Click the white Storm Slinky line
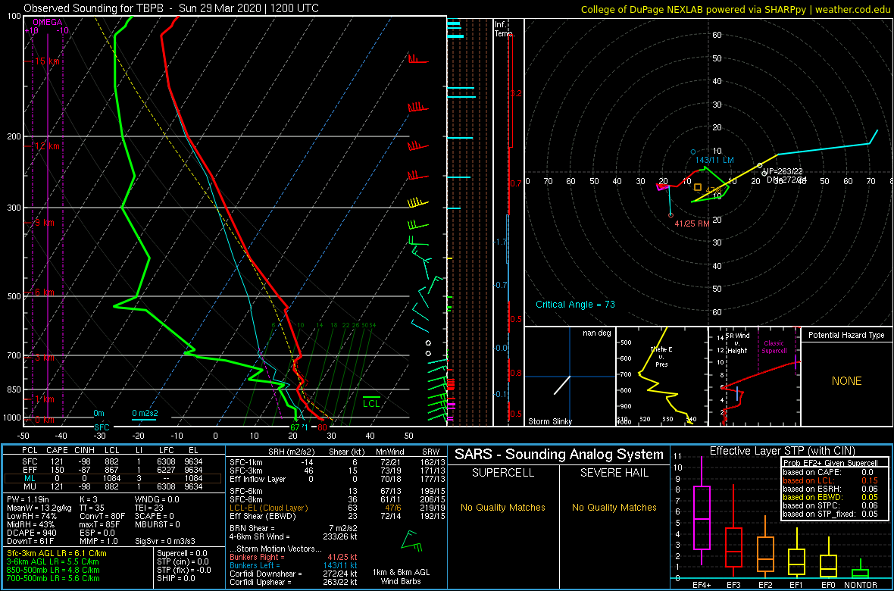Viewport: 894px width, 591px height. coord(562,385)
